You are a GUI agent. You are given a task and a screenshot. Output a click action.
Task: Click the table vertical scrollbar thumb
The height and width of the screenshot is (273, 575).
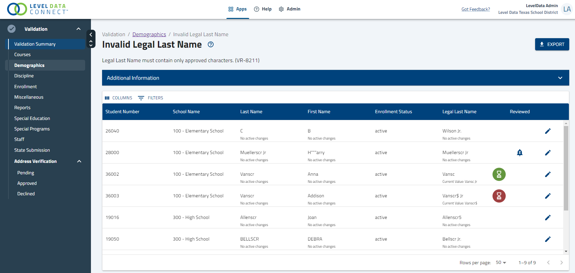(x=566, y=168)
